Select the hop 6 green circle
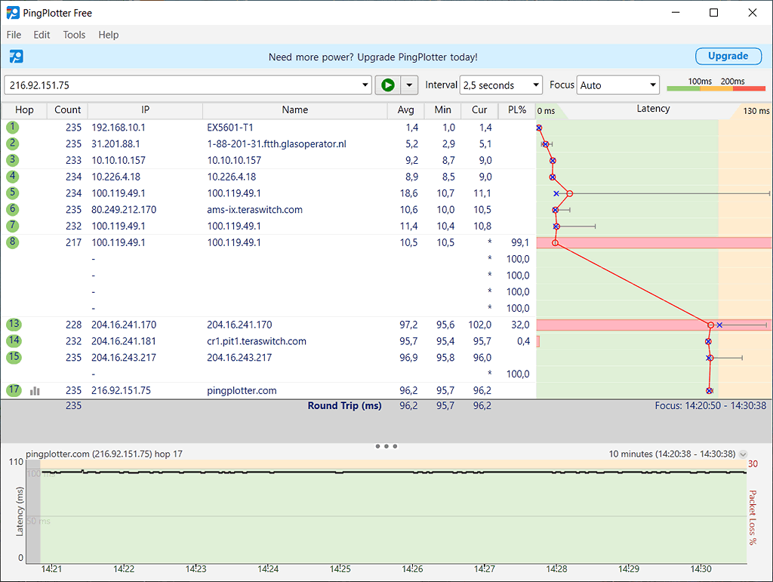Image resolution: width=773 pixels, height=582 pixels. [13, 209]
